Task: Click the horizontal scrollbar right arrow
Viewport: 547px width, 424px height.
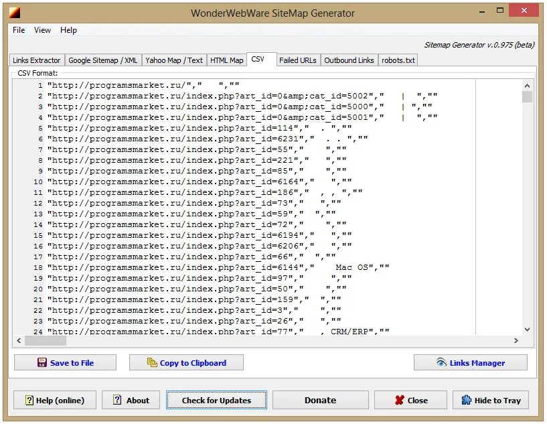Action: point(516,340)
